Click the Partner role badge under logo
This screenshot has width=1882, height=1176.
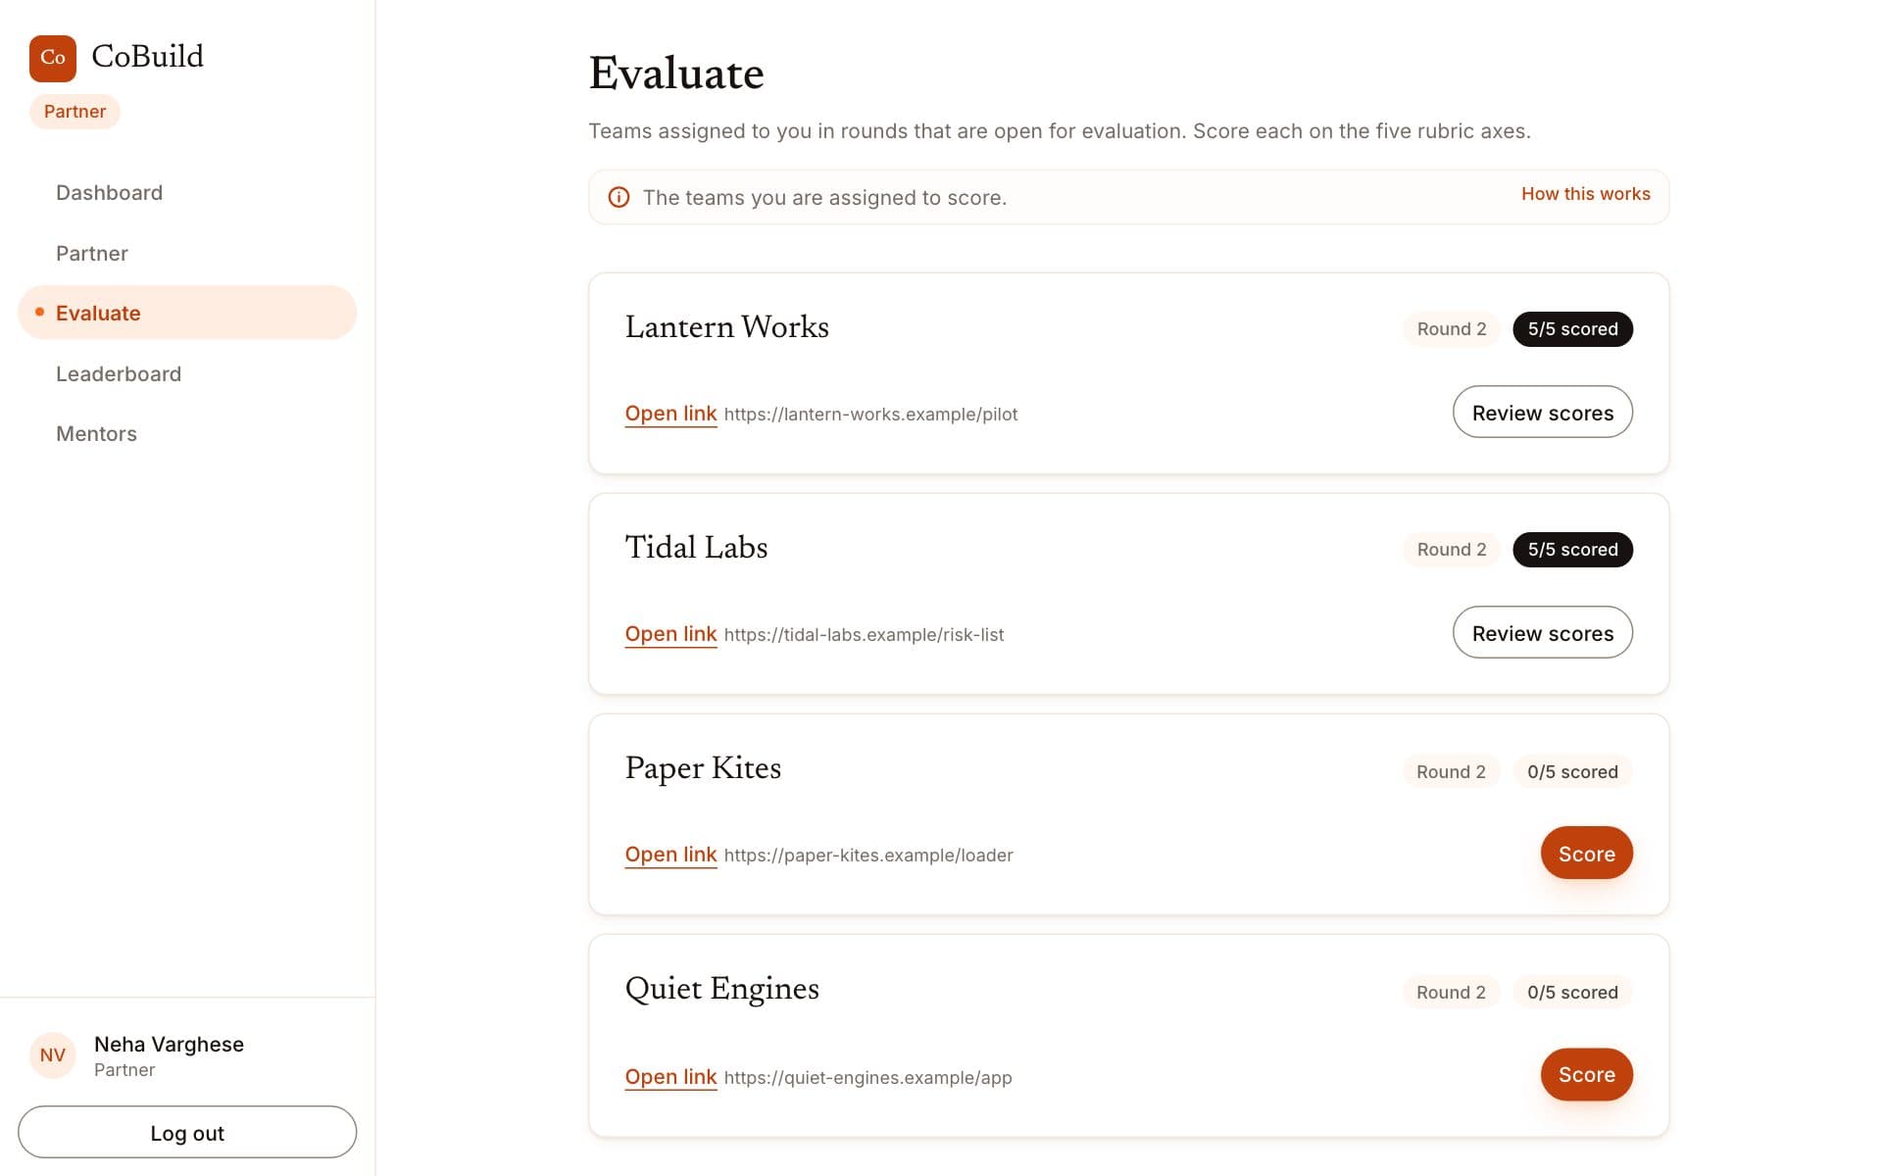click(74, 112)
